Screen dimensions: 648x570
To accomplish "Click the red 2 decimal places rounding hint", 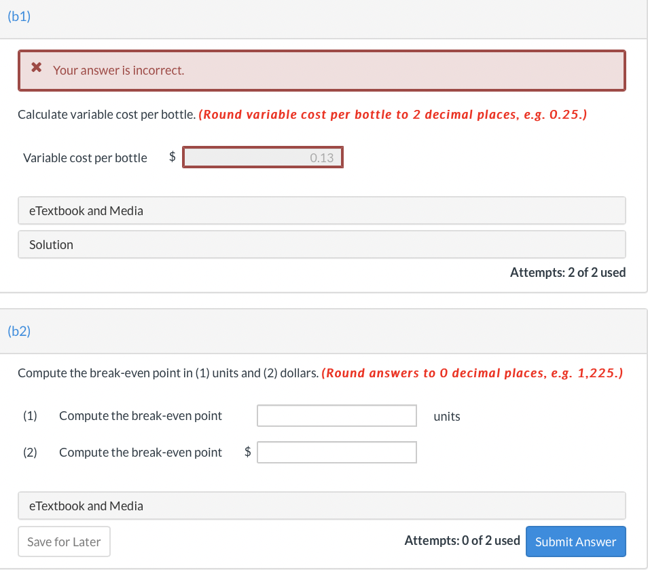I will pyautogui.click(x=393, y=114).
